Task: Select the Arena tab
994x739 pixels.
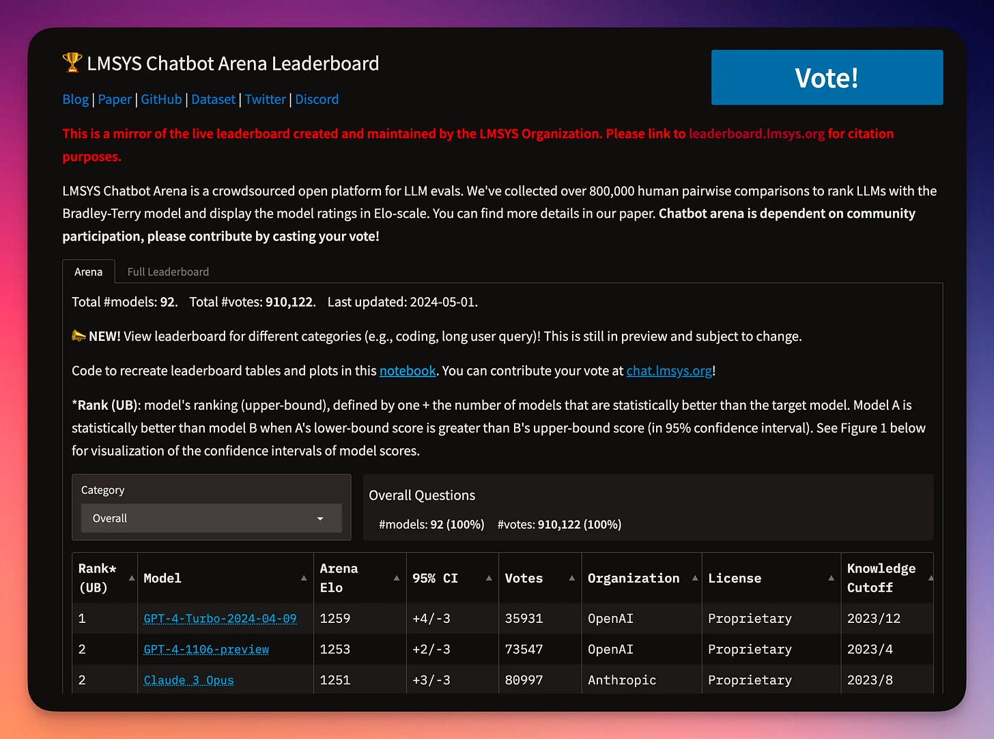Action: coord(88,272)
